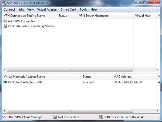Open the Tools menu
This screenshot has width=162, height=122.
[x=83, y=9]
